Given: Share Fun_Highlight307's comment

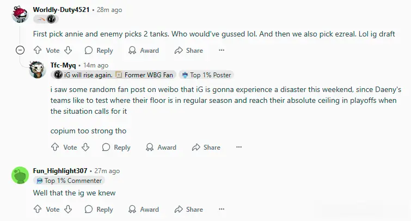Looking at the screenshot, I should (x=188, y=209).
